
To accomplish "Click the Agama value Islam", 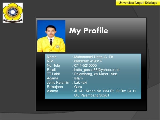I will click(78, 78).
